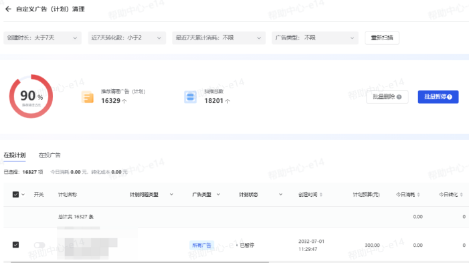
Task: Click the 已暂停 status text
Action: coord(247,245)
